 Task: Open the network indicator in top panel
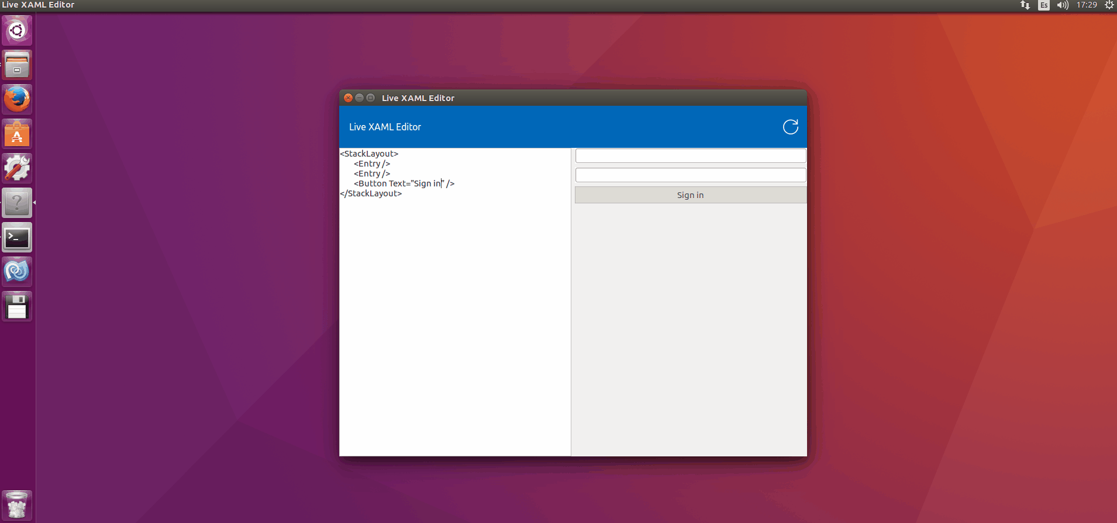tap(1025, 5)
